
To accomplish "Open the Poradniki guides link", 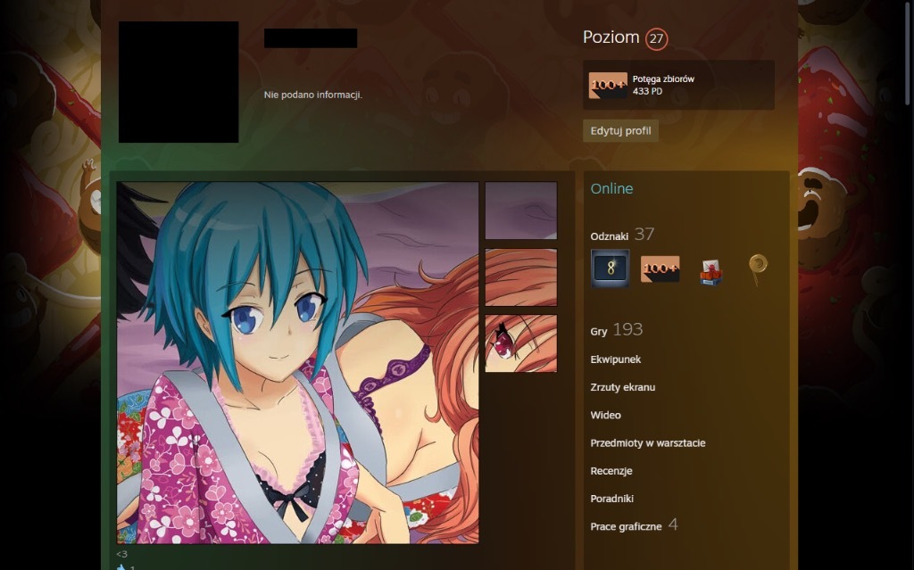I will 612,499.
